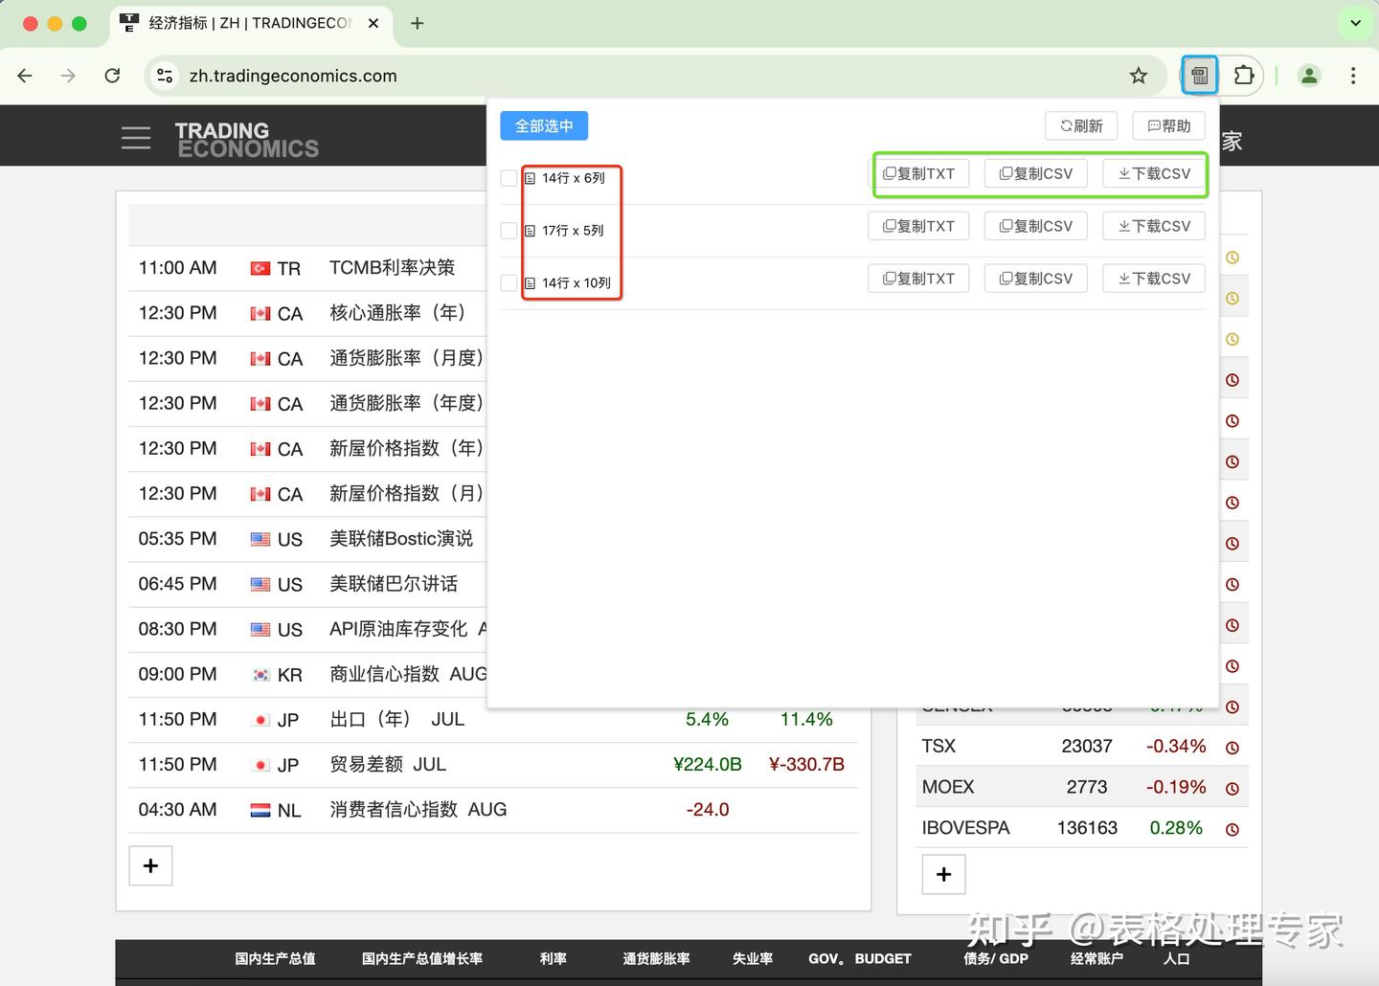Download CSV for the 14行 x 6列 table
The width and height of the screenshot is (1379, 986).
pyautogui.click(x=1154, y=173)
